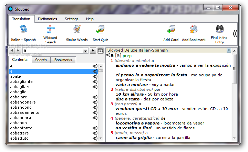Go back with the left arrow button
This screenshot has width=248, height=152.
(12, 51)
